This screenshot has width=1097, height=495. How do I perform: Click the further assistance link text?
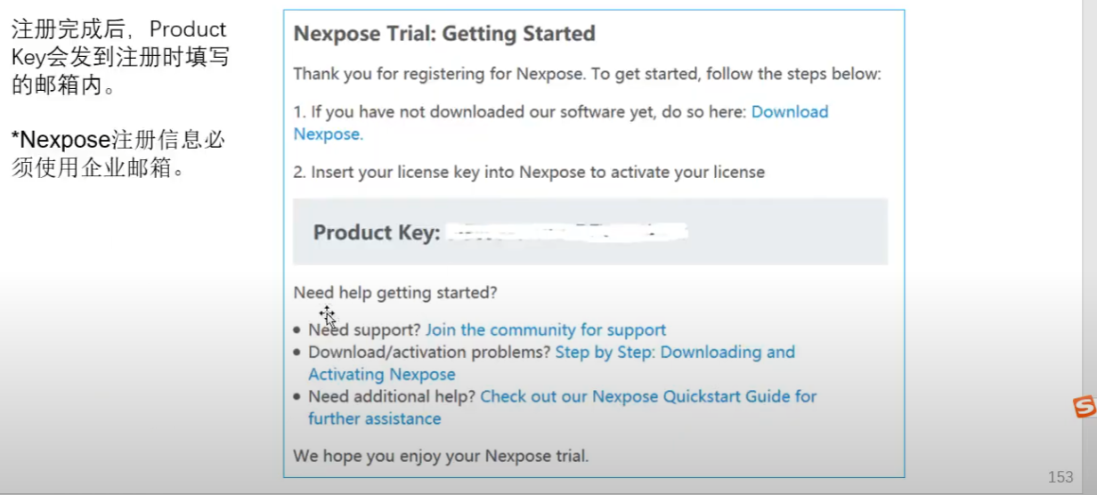click(x=375, y=419)
